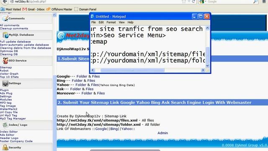Click Folder link in Google row
This screenshot has width=268, height=151.
pyautogui.click(x=82, y=76)
